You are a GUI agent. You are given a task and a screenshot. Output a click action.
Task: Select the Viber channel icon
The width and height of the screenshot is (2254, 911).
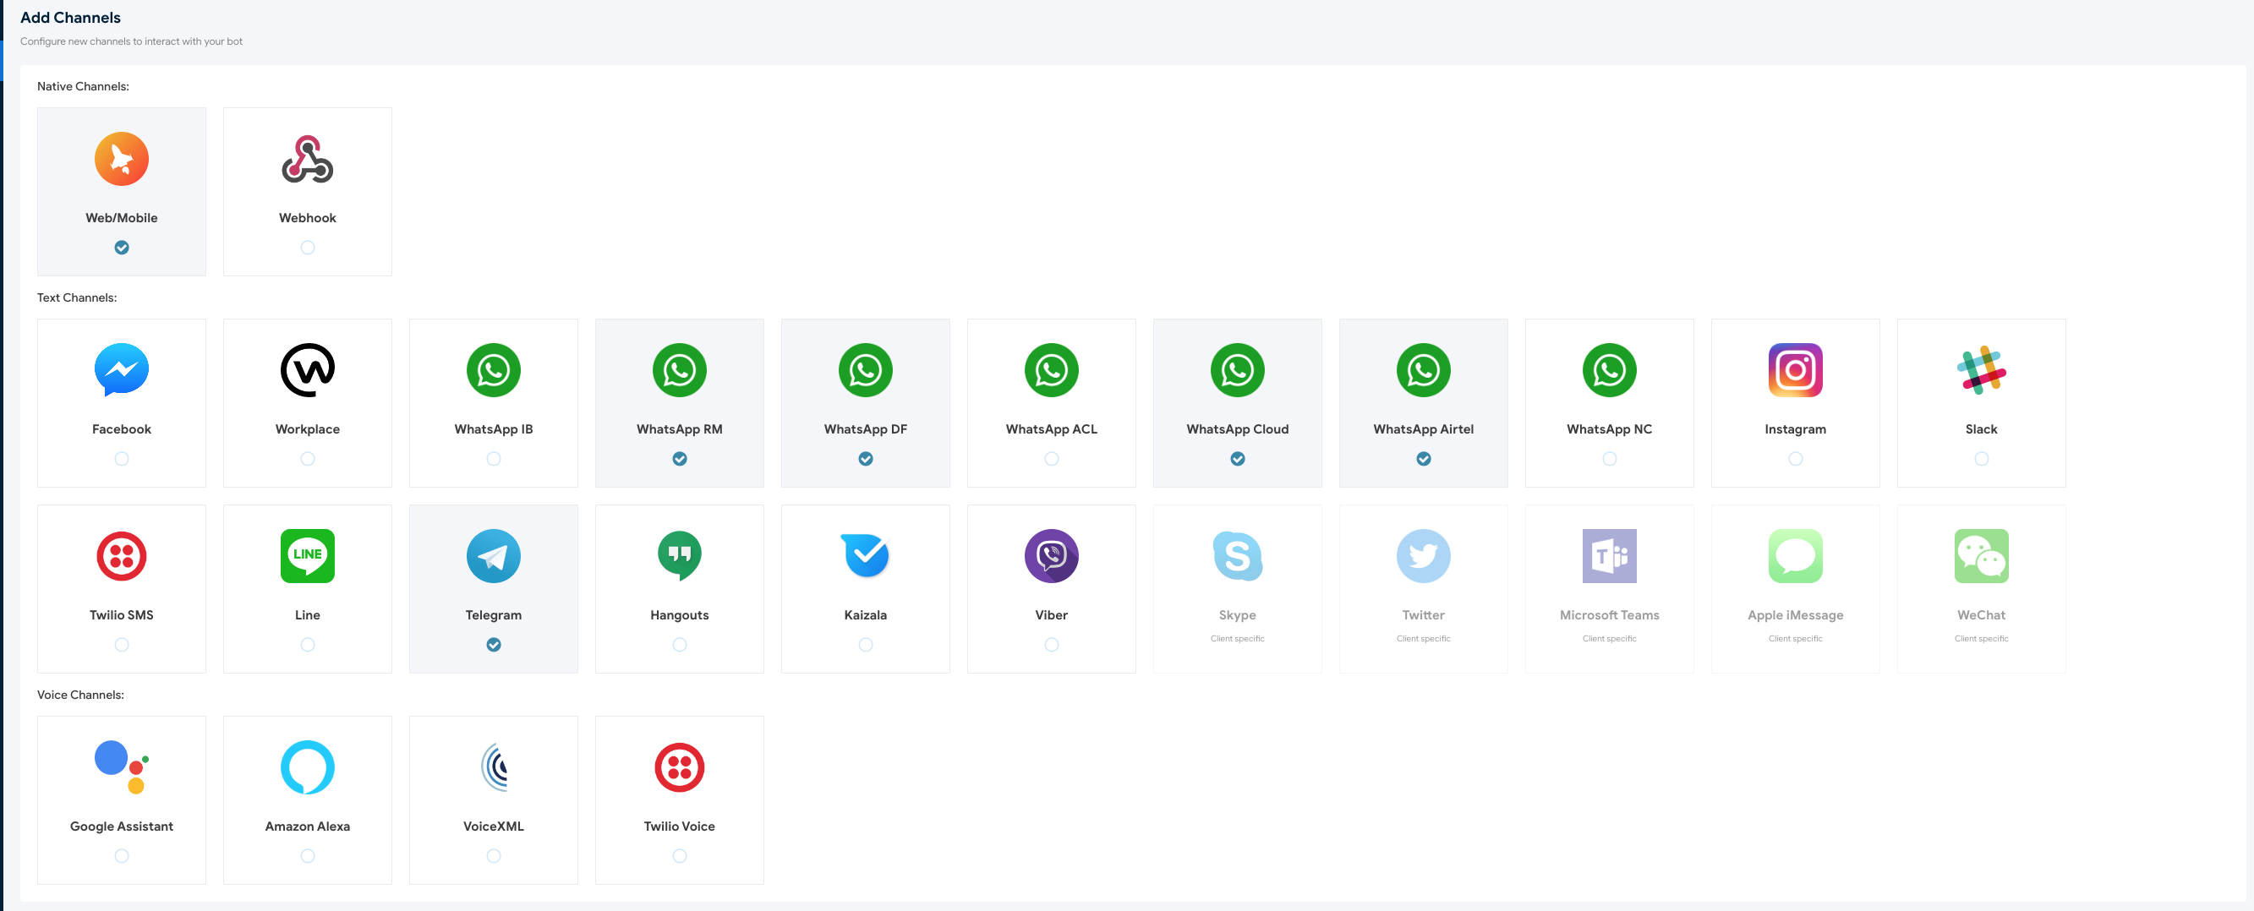(x=1052, y=555)
